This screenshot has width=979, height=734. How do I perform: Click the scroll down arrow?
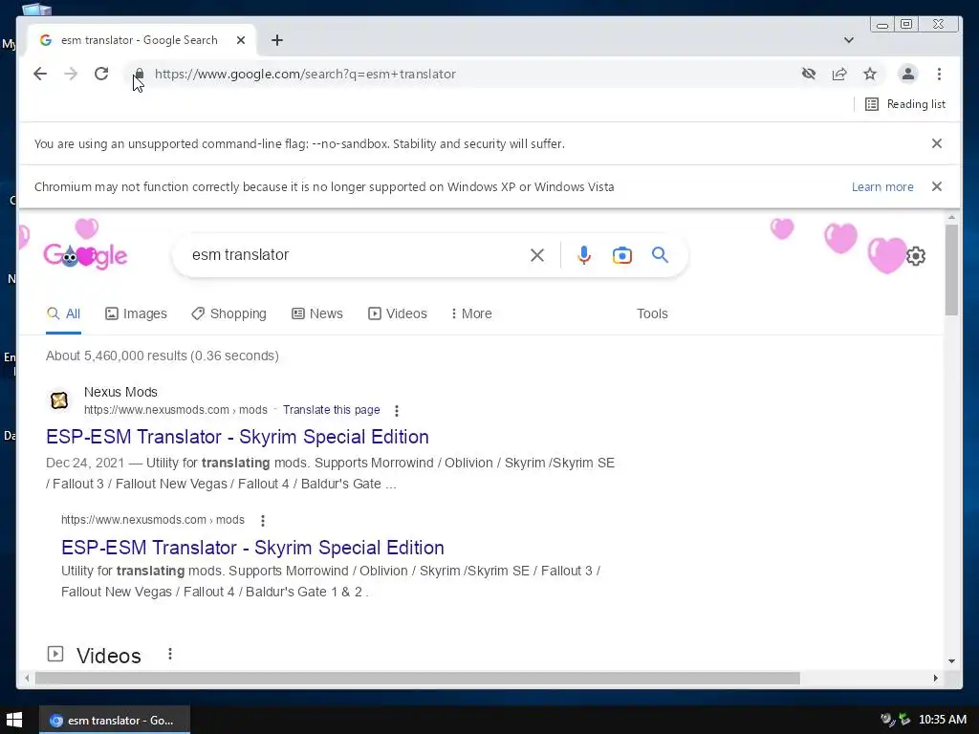pyautogui.click(x=951, y=660)
